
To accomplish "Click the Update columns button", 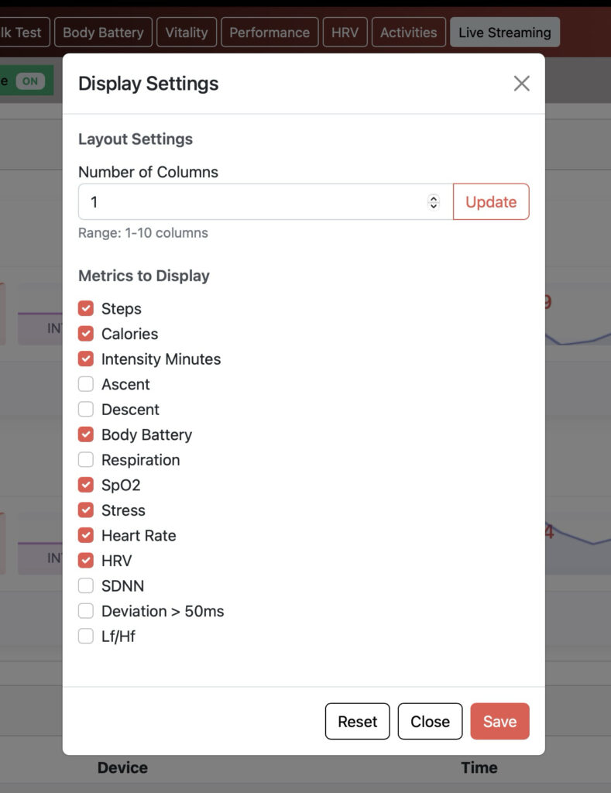I will coord(491,202).
